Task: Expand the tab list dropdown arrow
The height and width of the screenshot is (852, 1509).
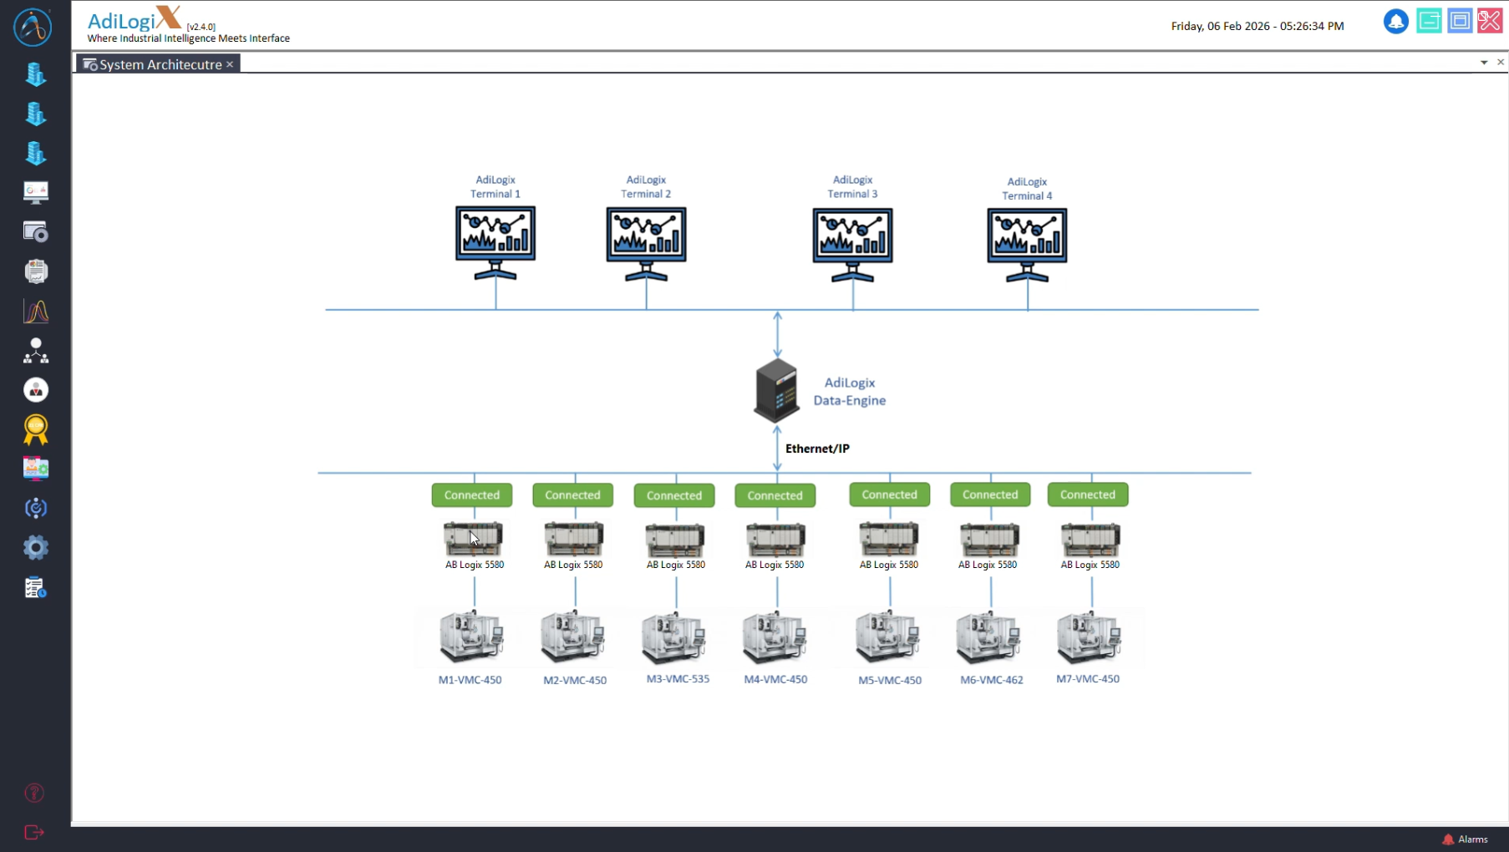Action: pyautogui.click(x=1484, y=63)
